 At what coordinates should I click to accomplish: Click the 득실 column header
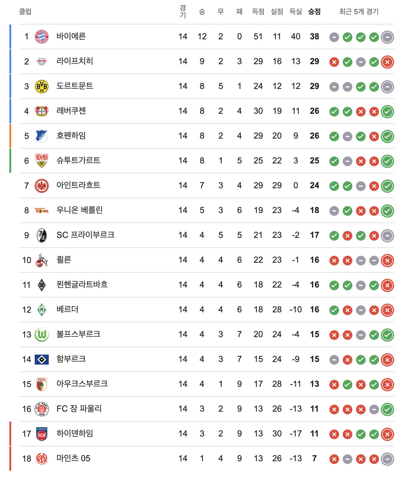click(x=296, y=12)
